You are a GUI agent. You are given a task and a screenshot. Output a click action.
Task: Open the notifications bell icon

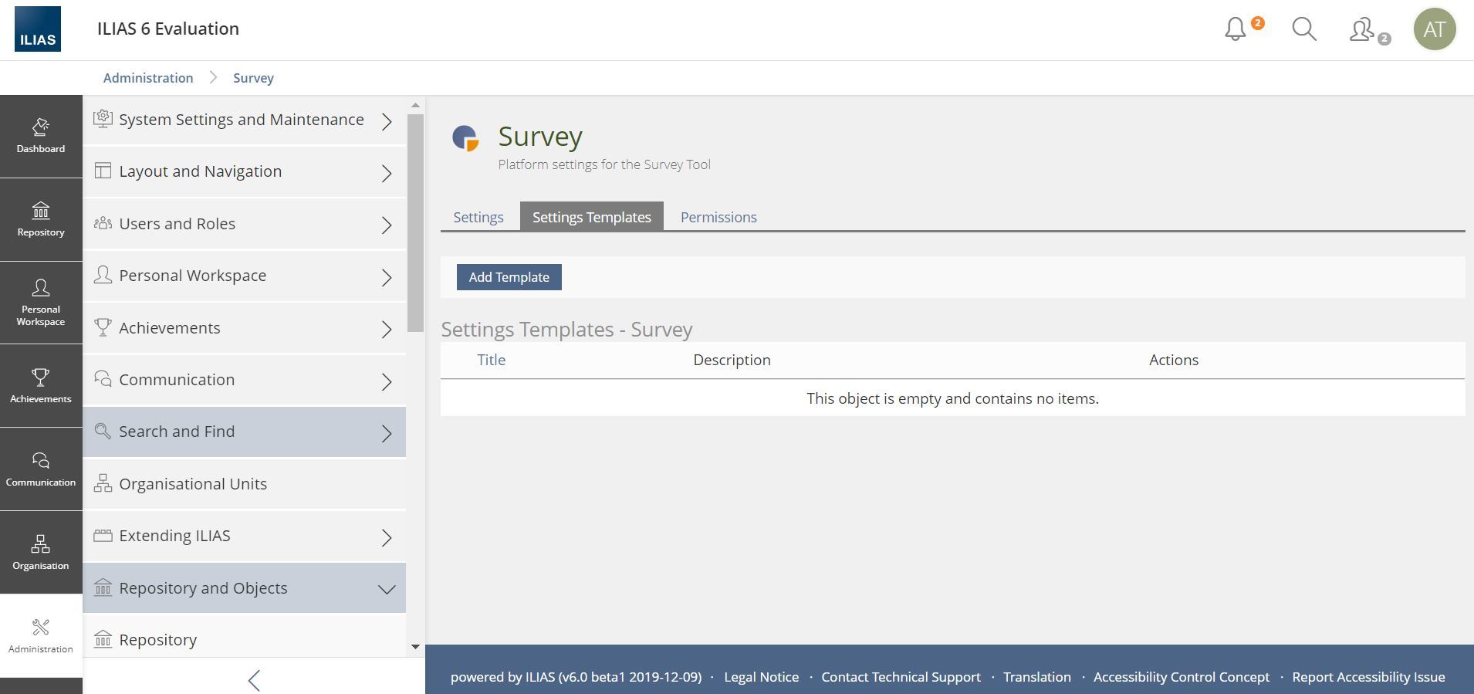tap(1236, 29)
